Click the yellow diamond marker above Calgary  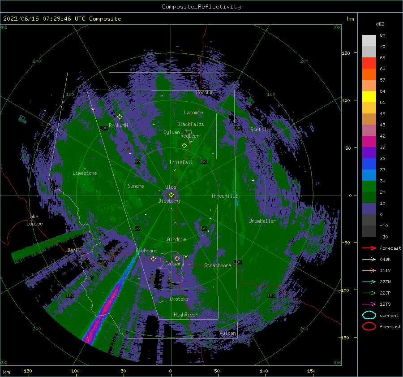(x=177, y=258)
